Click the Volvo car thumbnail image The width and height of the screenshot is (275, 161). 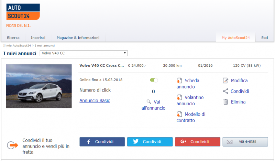(x=39, y=86)
